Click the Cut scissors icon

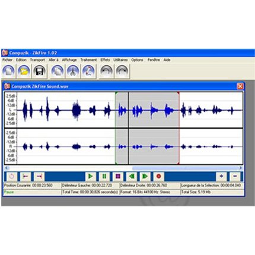[73, 71]
